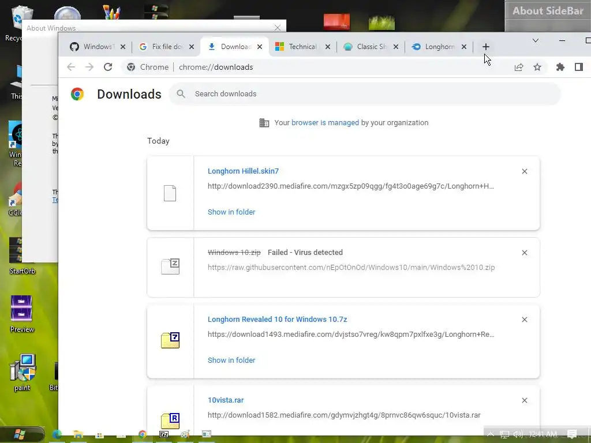This screenshot has width=591, height=443.
Task: Close the Fix file download tab
Action: point(192,47)
